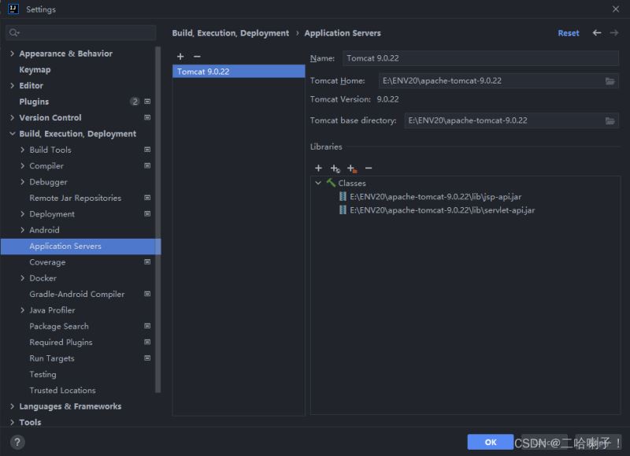
Task: Remove the selected library entry
Action: pos(369,168)
